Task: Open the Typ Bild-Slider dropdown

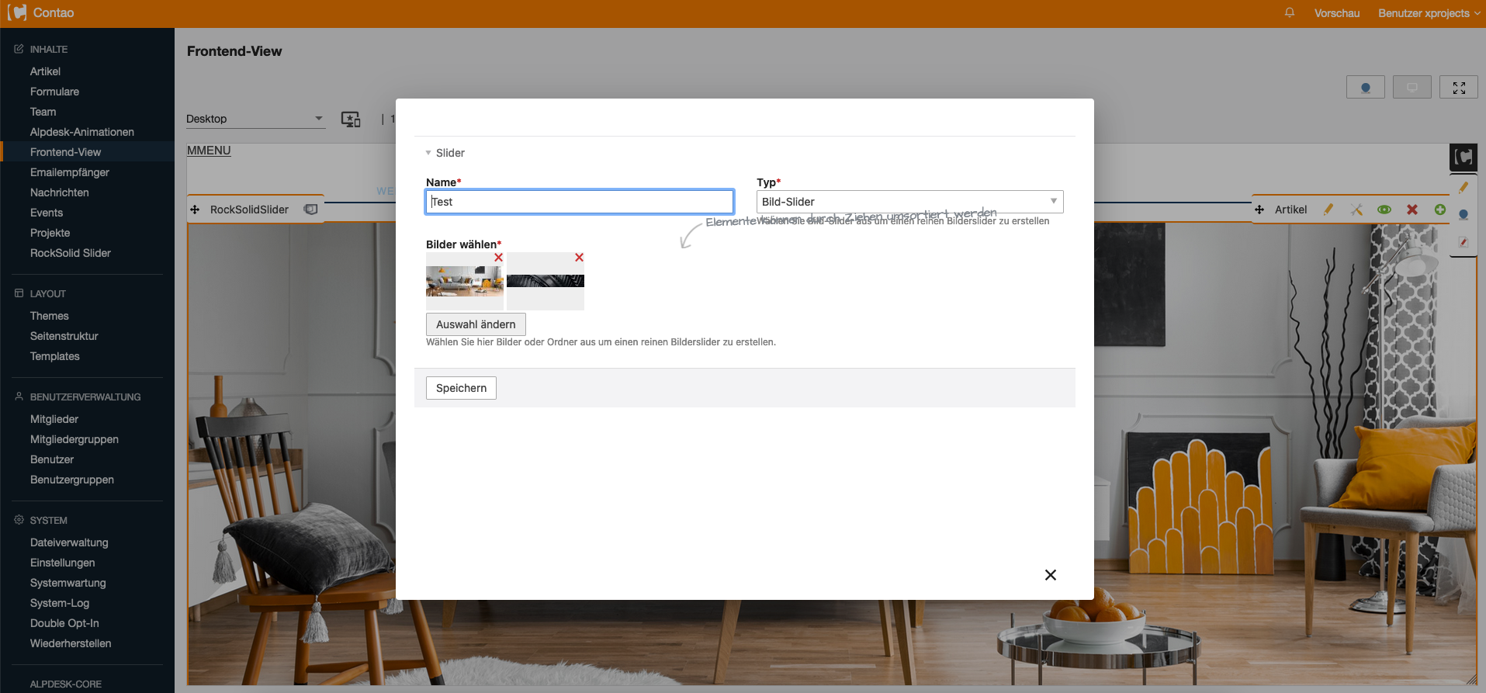Action: [909, 202]
